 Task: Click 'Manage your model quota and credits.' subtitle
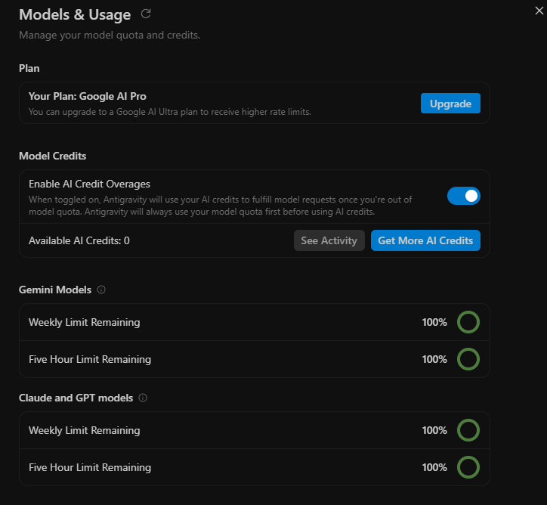[110, 36]
